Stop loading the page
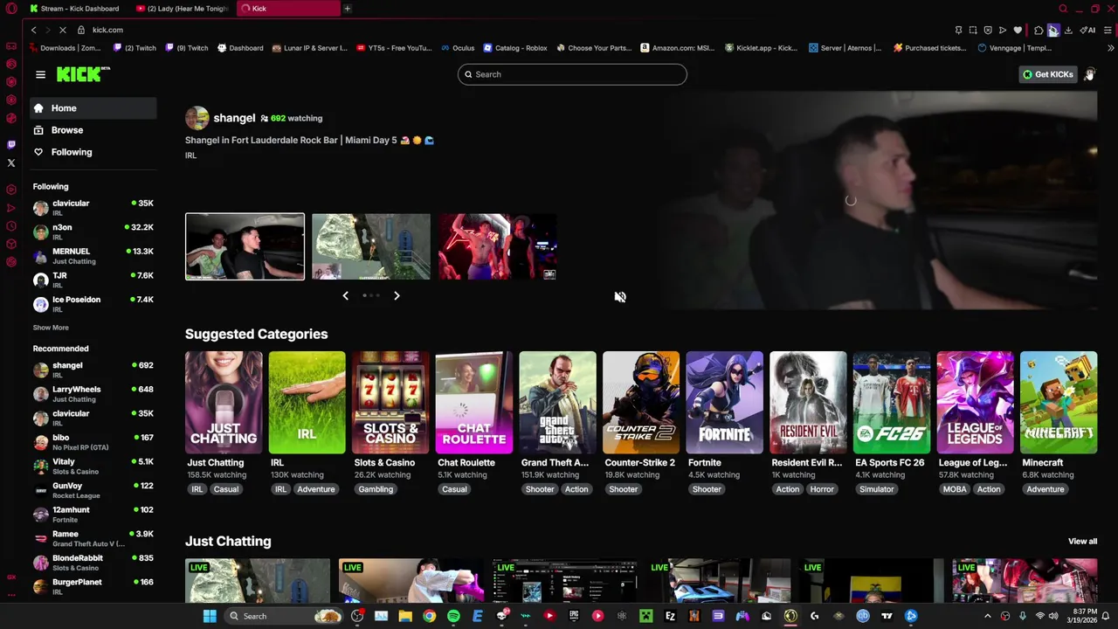 coord(63,30)
